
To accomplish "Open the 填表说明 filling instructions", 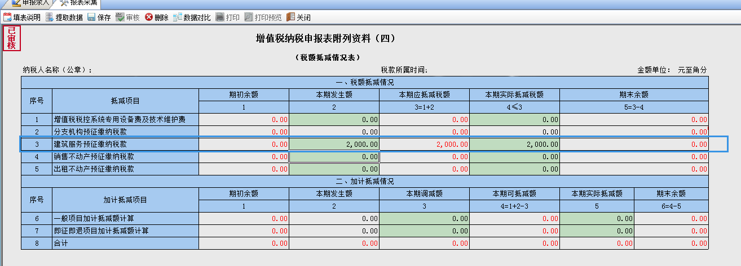I will (x=22, y=17).
